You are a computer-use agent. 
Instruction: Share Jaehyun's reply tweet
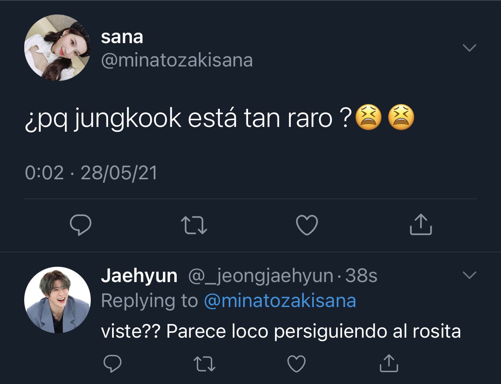tap(389, 363)
